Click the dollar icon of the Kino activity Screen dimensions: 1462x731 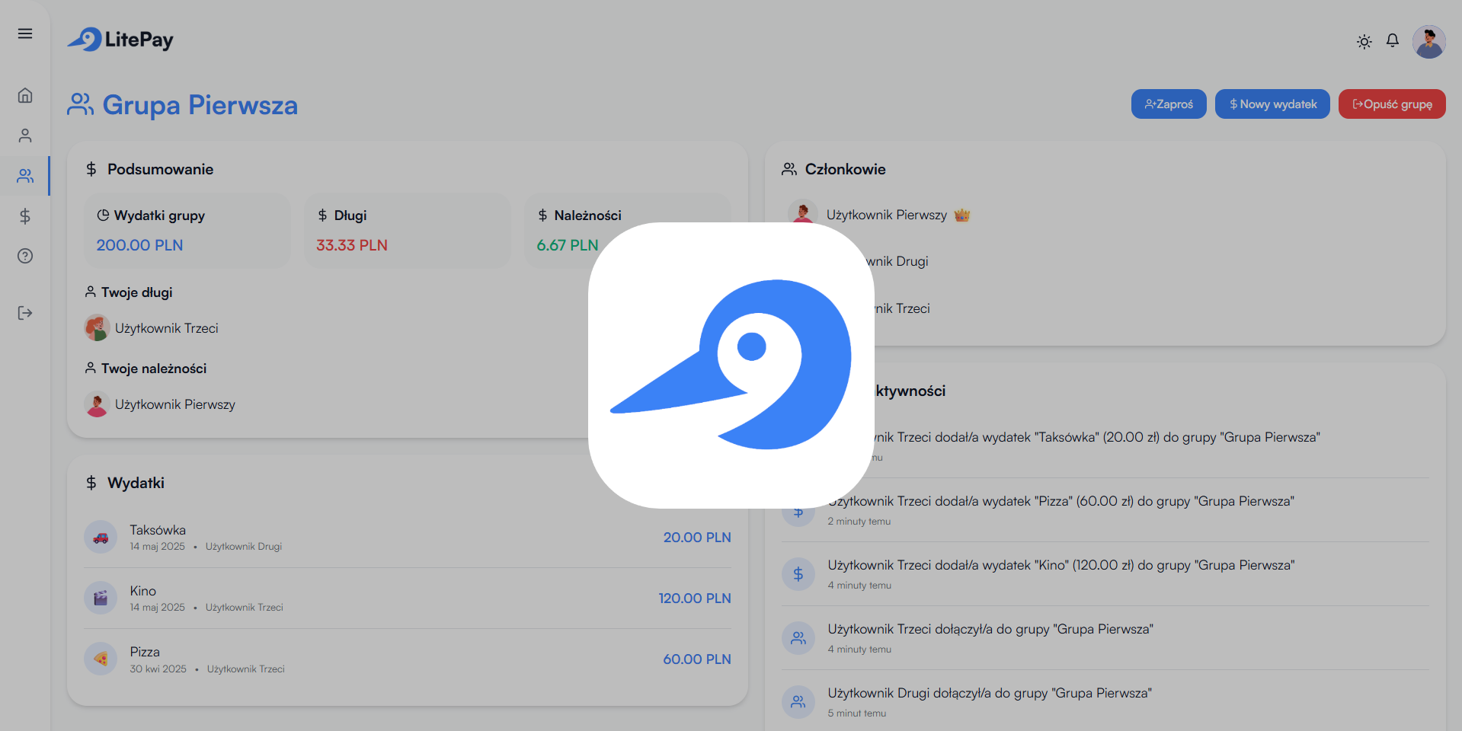[798, 574]
